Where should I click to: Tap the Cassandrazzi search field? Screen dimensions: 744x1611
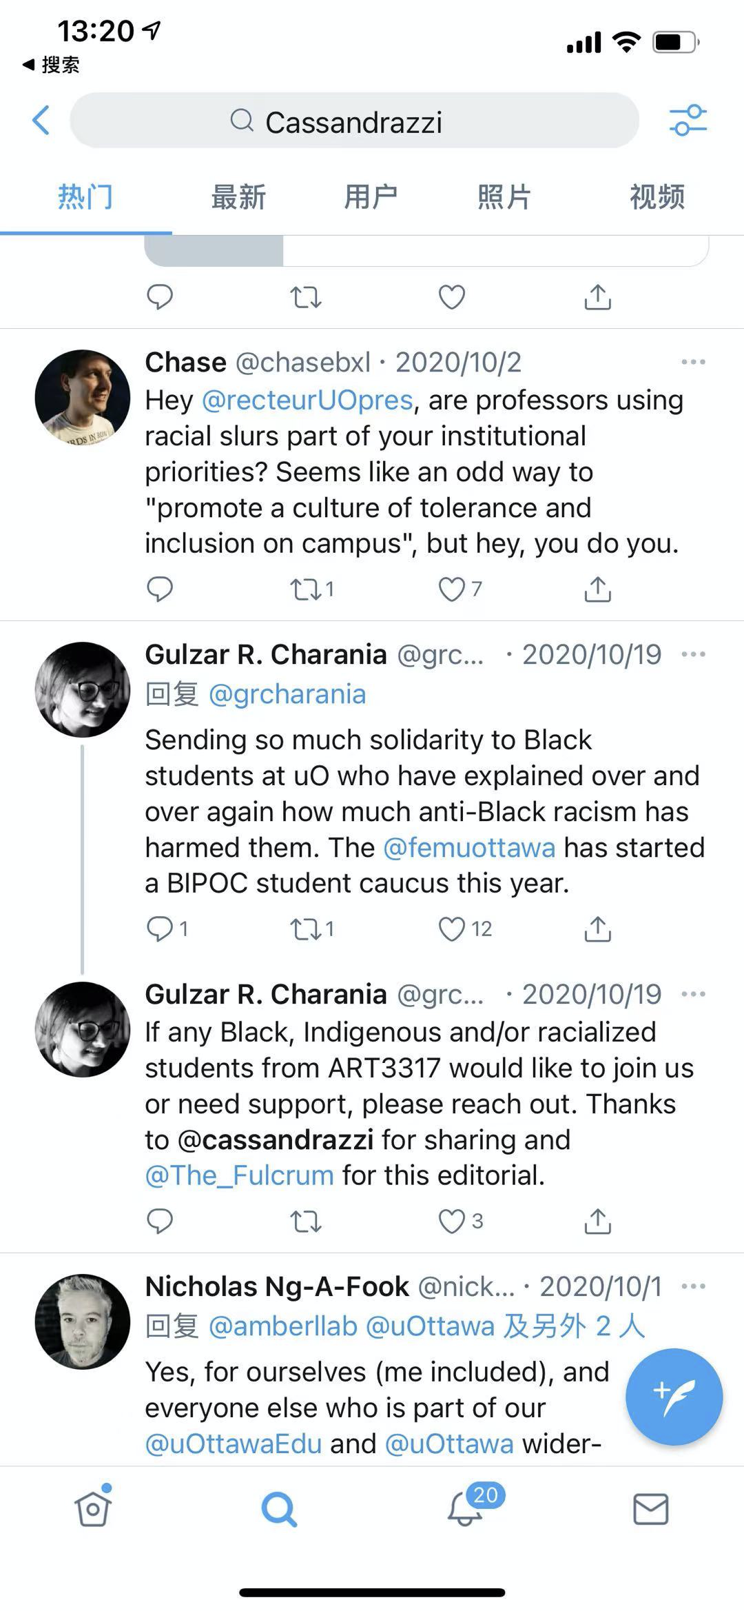(354, 121)
